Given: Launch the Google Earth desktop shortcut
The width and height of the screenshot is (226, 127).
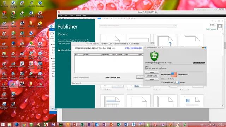Looking at the screenshot, I should point(31,34).
